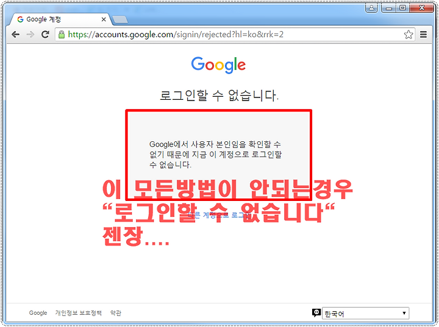439x327 pixels.
Task: Open the green padlock site info
Action: click(62, 35)
